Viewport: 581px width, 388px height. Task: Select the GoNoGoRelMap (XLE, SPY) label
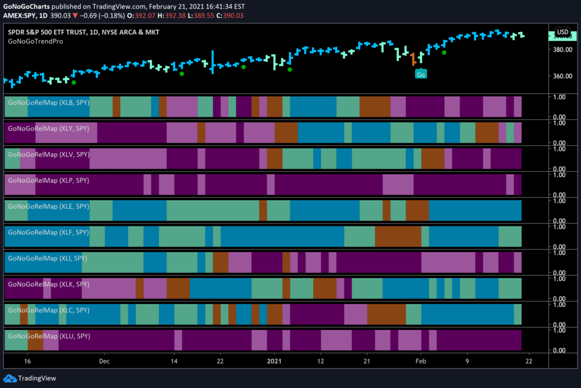[x=49, y=206]
